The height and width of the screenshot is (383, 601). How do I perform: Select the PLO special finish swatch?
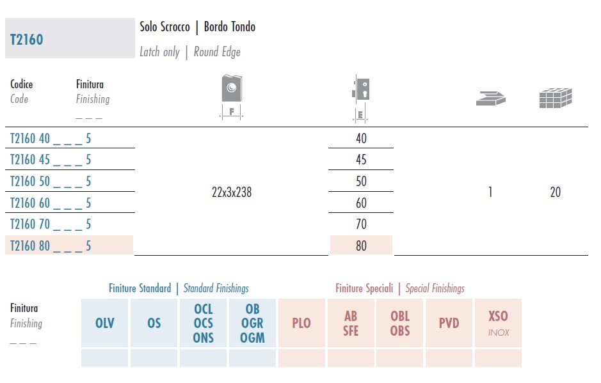[x=301, y=323]
